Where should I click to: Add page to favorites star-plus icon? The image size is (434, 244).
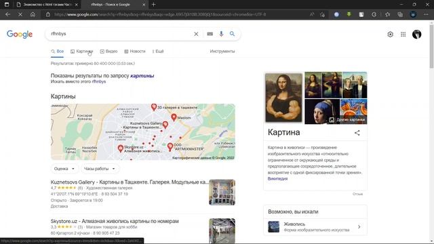[323, 14]
